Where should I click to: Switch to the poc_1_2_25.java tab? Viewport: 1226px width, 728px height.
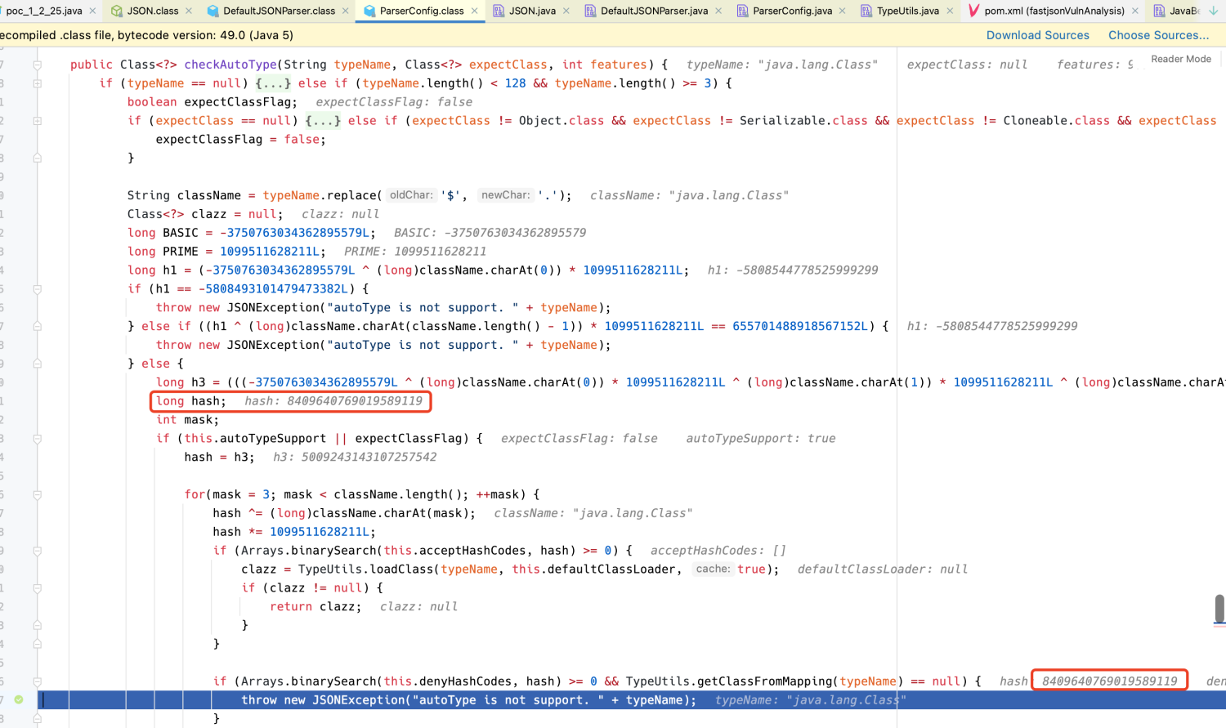44,11
